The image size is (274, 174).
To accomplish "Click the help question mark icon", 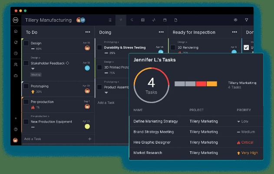I will coord(16,129).
